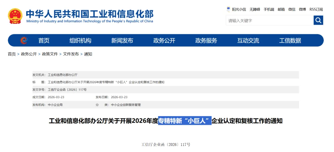Click the magnifier search button
Image resolution: width=334 pixels, height=152 pixels.
pyautogui.click(x=318, y=20)
